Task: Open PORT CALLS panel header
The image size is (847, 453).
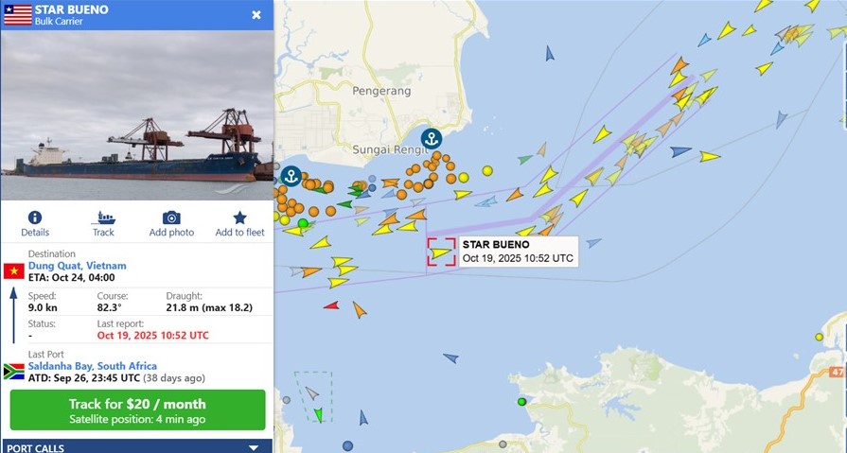Action: click(136, 446)
